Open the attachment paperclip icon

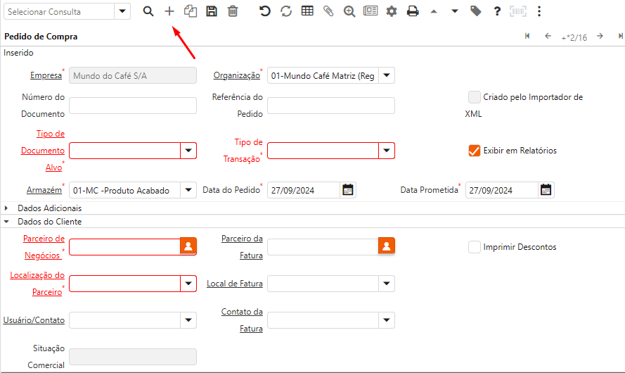[x=328, y=11]
